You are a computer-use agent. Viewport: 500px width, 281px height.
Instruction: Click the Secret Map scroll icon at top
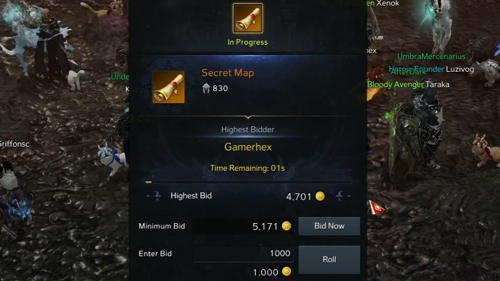tap(248, 18)
